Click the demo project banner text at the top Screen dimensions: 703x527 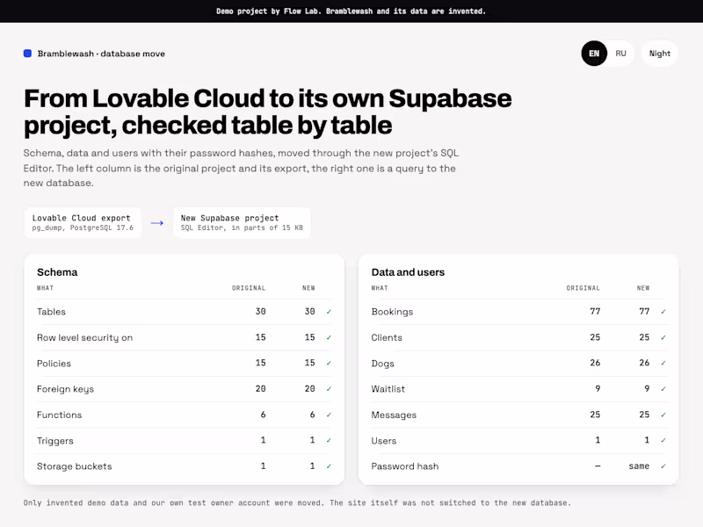[x=351, y=11]
